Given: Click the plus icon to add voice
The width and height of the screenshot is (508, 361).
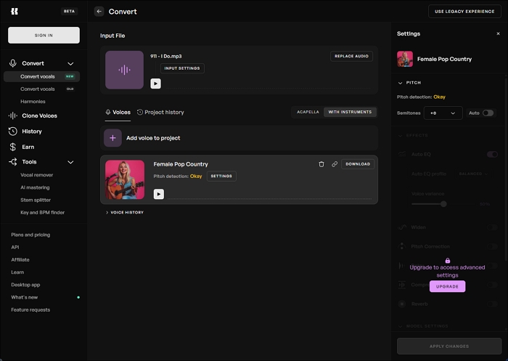Looking at the screenshot, I should click(112, 138).
